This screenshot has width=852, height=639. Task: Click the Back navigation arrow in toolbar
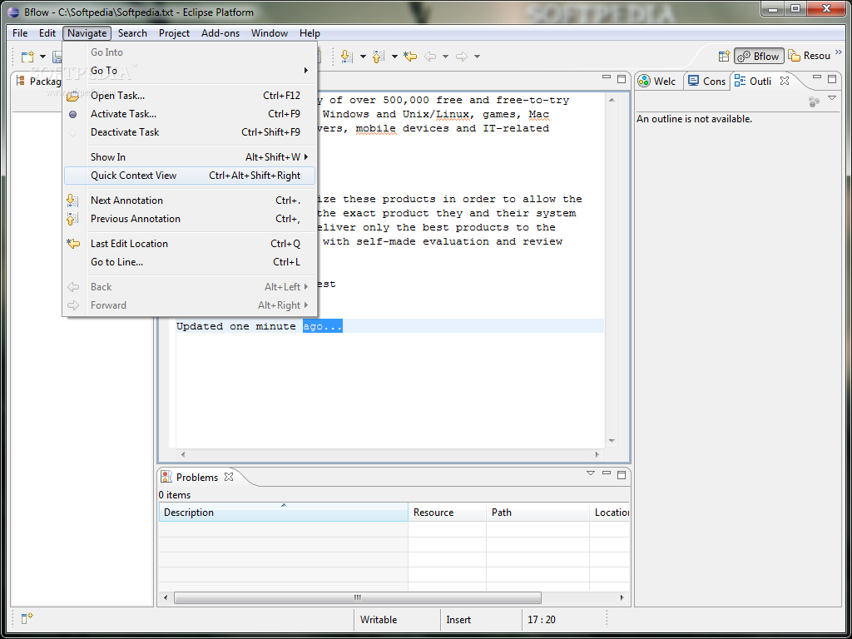(430, 56)
